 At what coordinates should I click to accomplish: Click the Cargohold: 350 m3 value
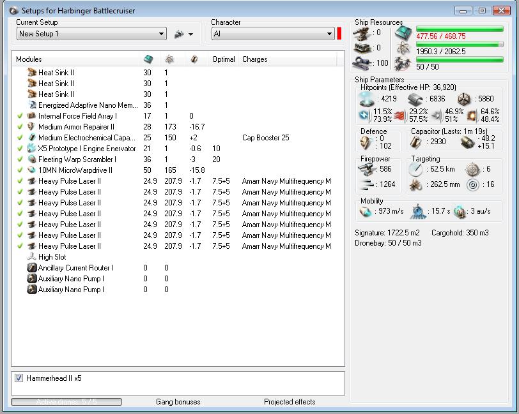click(460, 233)
